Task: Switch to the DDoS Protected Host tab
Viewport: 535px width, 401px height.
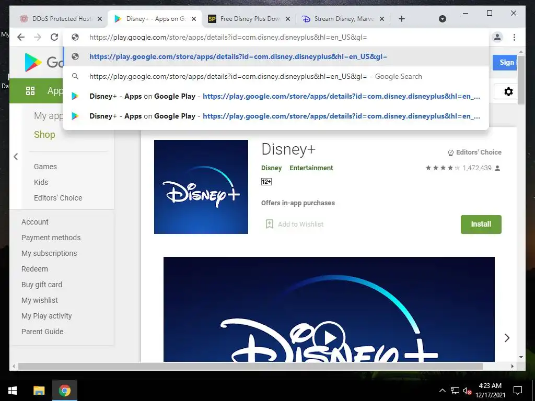Action: pos(61,19)
